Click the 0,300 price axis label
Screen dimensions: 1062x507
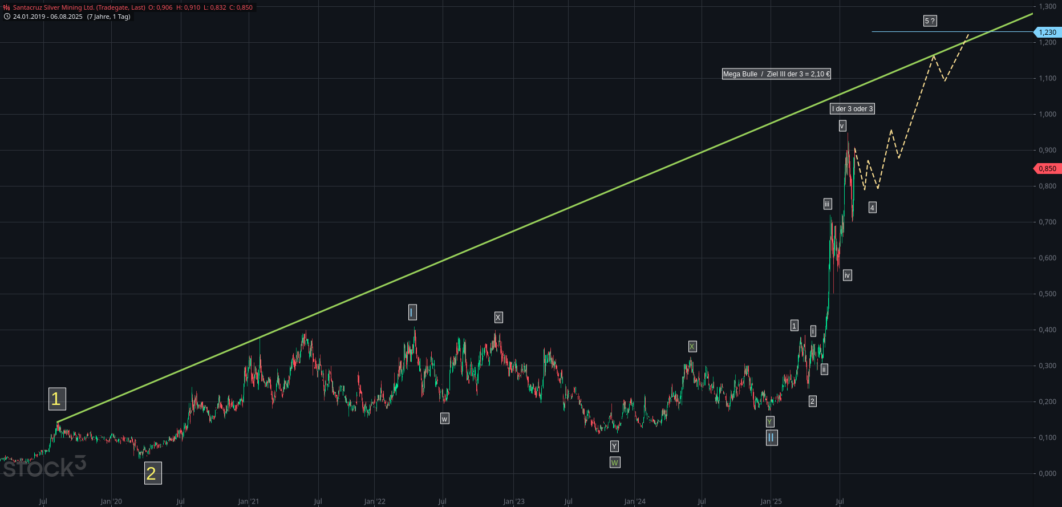(1047, 366)
